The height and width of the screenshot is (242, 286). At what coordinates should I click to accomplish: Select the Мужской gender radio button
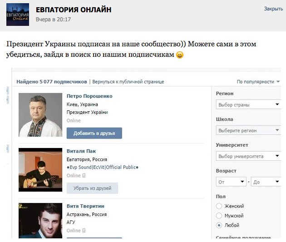pos(219,216)
